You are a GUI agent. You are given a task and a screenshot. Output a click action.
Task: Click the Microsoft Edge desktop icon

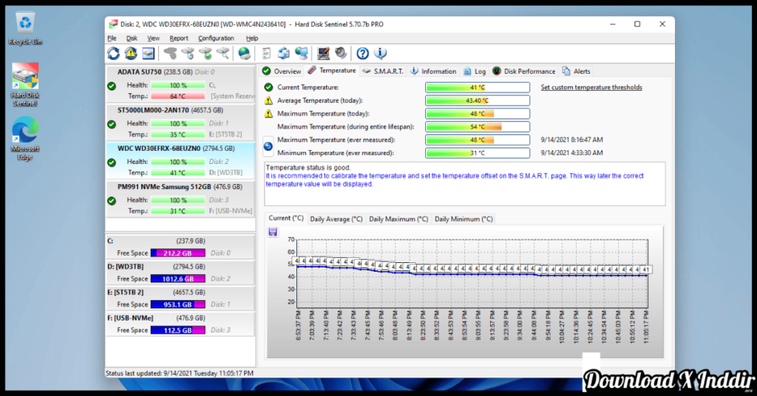(25, 139)
